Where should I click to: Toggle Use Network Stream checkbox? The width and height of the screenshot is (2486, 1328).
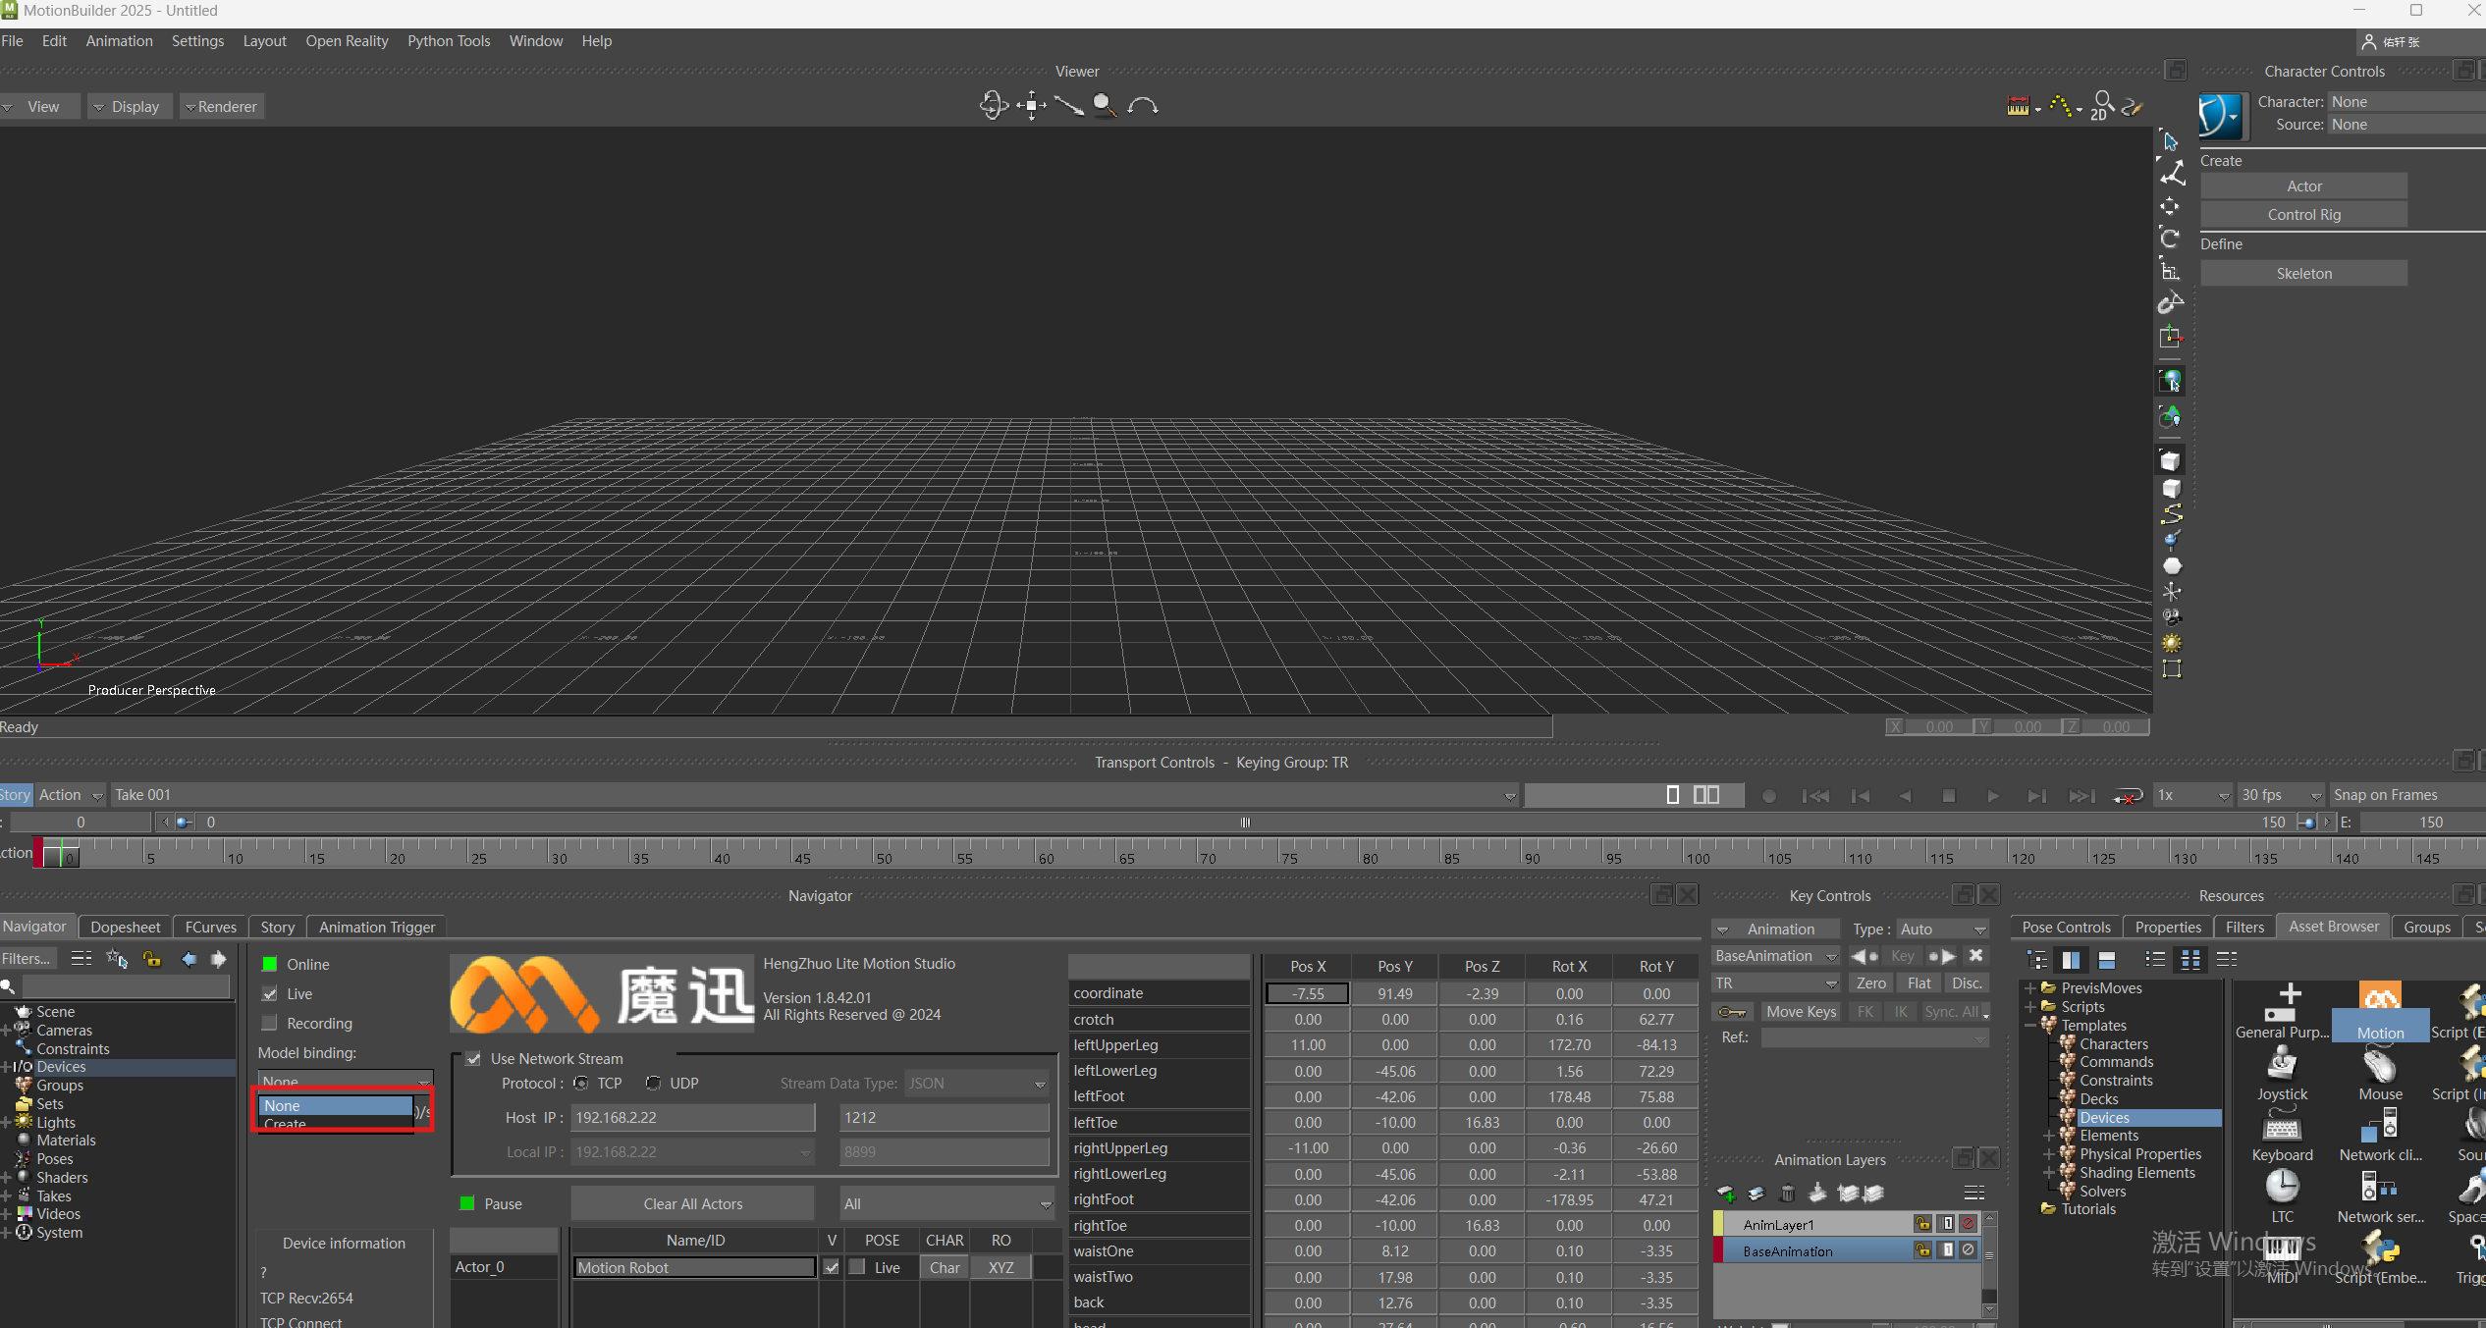pos(473,1059)
